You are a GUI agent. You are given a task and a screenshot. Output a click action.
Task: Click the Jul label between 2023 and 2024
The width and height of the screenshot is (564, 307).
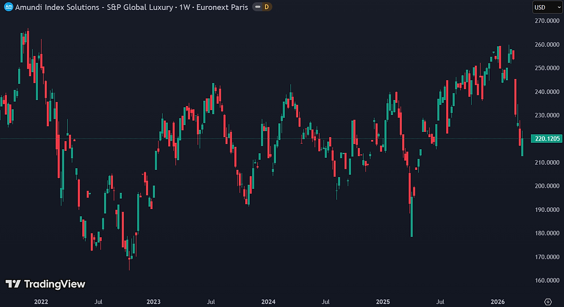pyautogui.click(x=211, y=302)
